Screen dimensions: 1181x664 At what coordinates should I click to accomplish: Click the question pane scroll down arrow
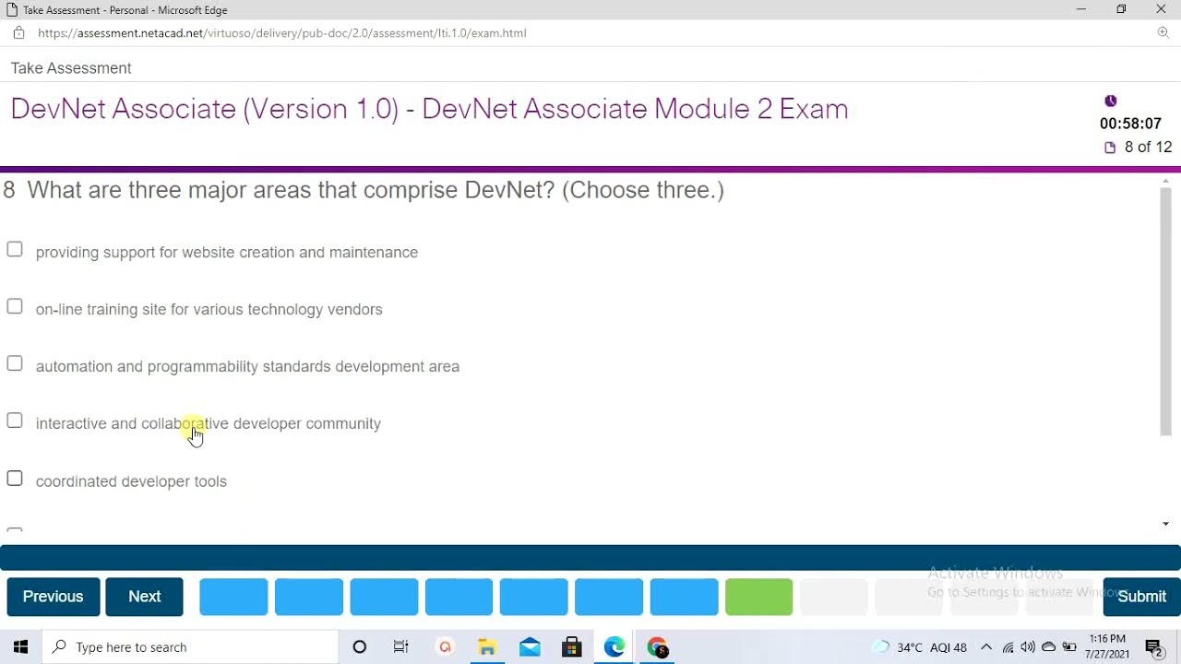(1166, 524)
